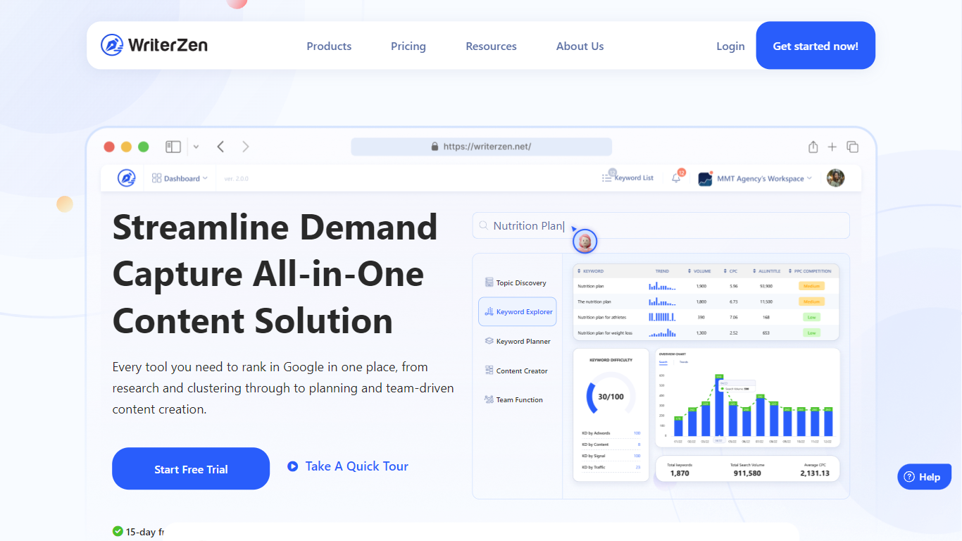Click the WriterZen logo in header

pos(154,46)
